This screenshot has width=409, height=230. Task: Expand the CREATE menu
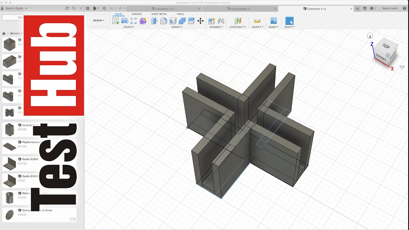pyautogui.click(x=129, y=27)
